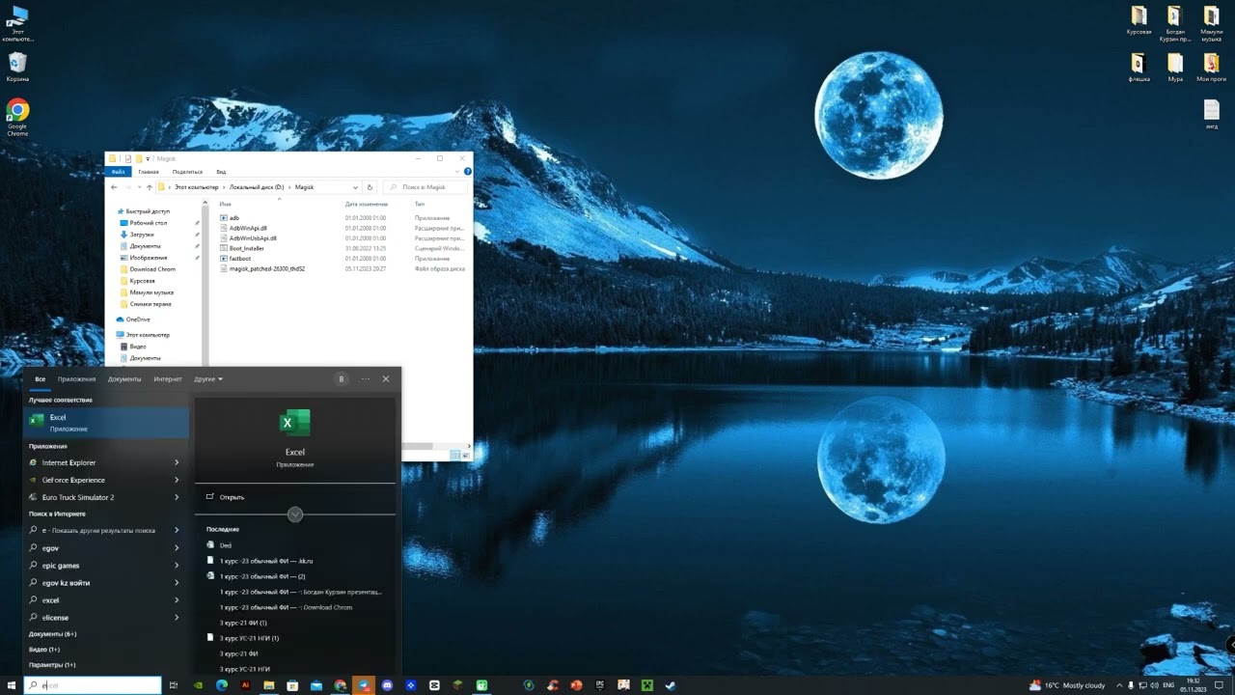Switch input language ENG indicator

pos(1168,685)
